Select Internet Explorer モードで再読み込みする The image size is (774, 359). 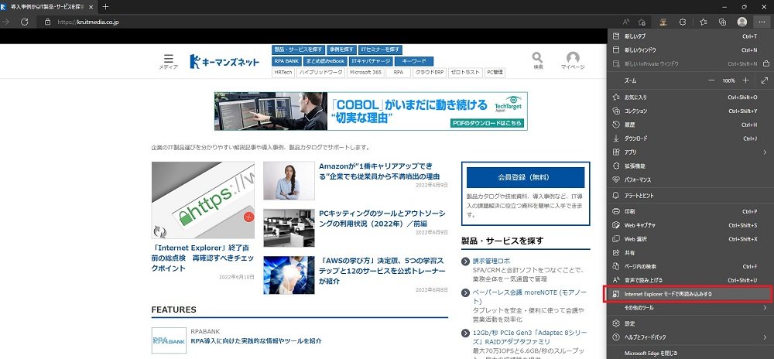(x=690, y=294)
